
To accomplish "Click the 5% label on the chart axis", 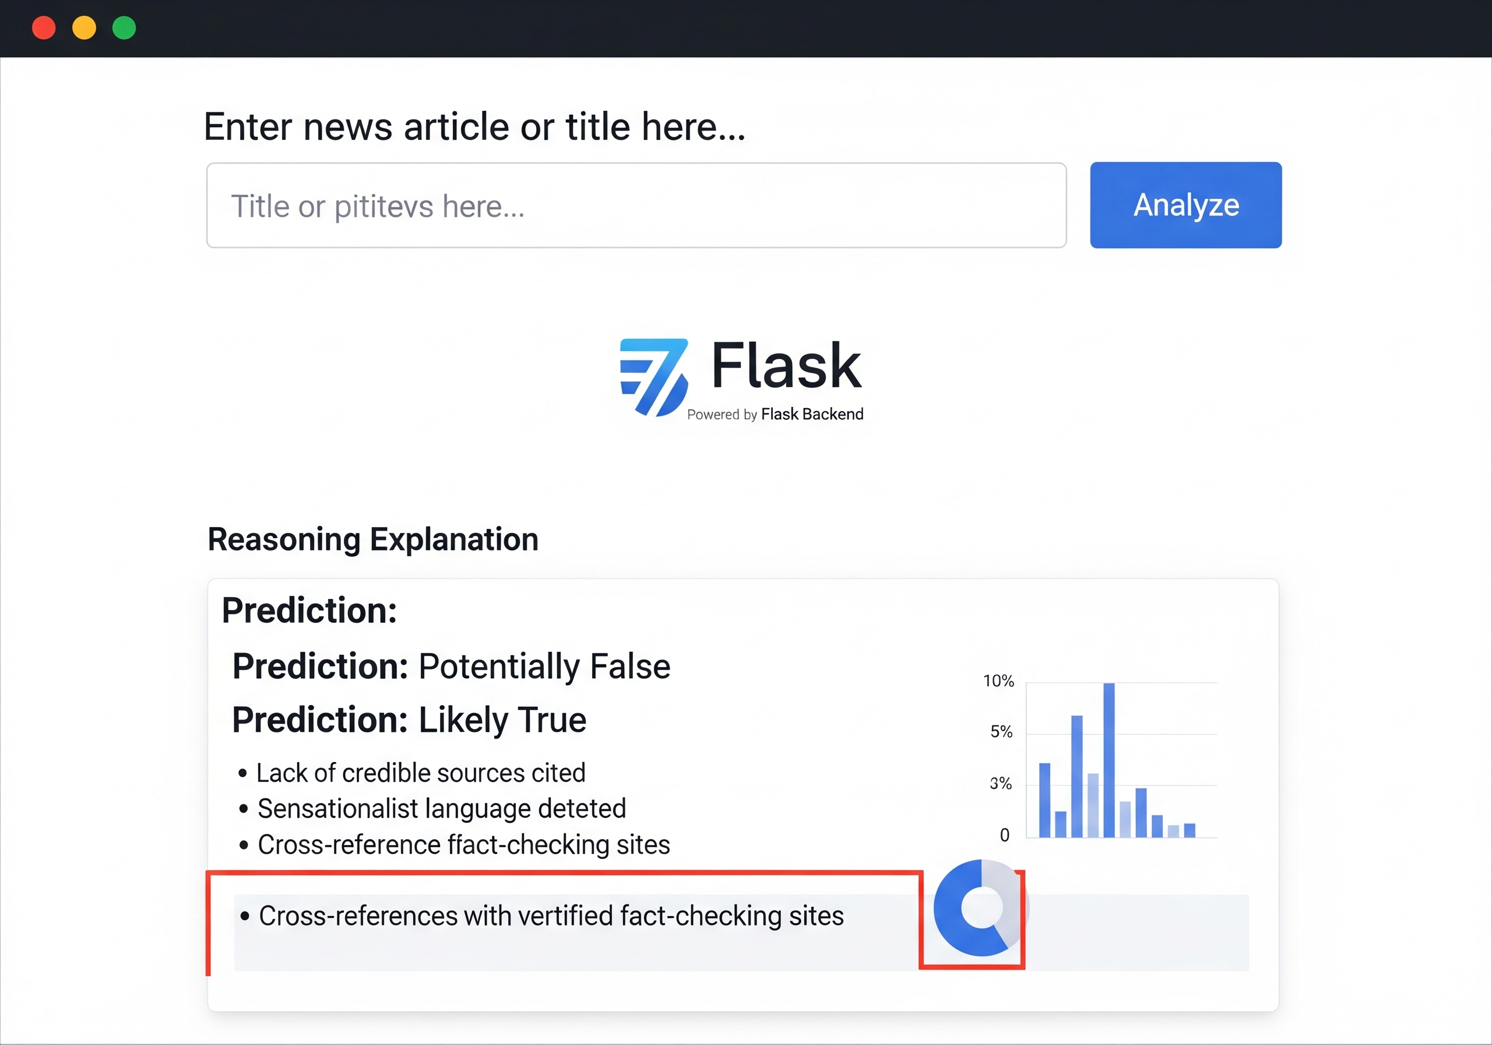I will tap(1001, 732).
